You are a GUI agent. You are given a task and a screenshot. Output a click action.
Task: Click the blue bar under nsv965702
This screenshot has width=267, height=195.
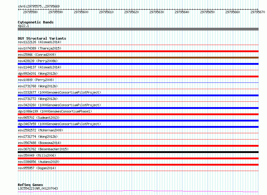138,121
